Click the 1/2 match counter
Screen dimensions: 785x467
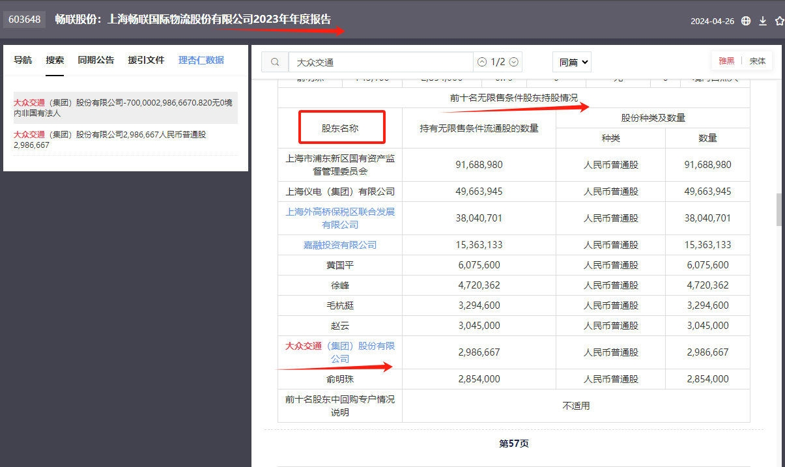[x=498, y=62]
